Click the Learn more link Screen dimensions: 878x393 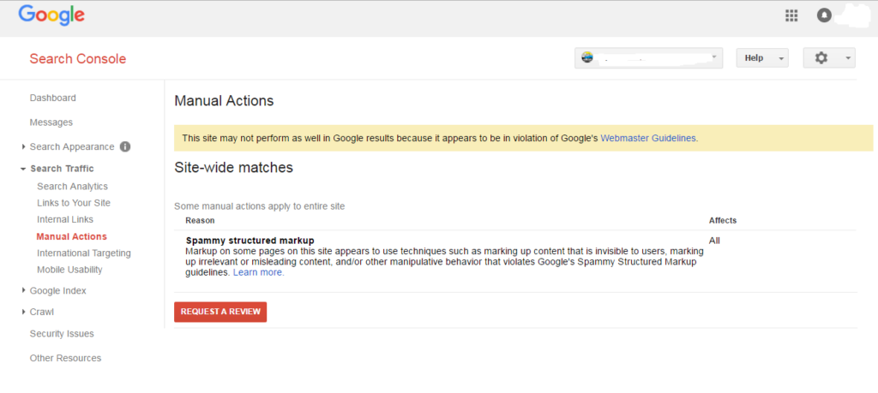pos(259,273)
